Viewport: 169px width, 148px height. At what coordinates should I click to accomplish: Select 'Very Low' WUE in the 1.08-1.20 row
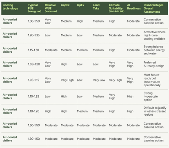point(48,64)
